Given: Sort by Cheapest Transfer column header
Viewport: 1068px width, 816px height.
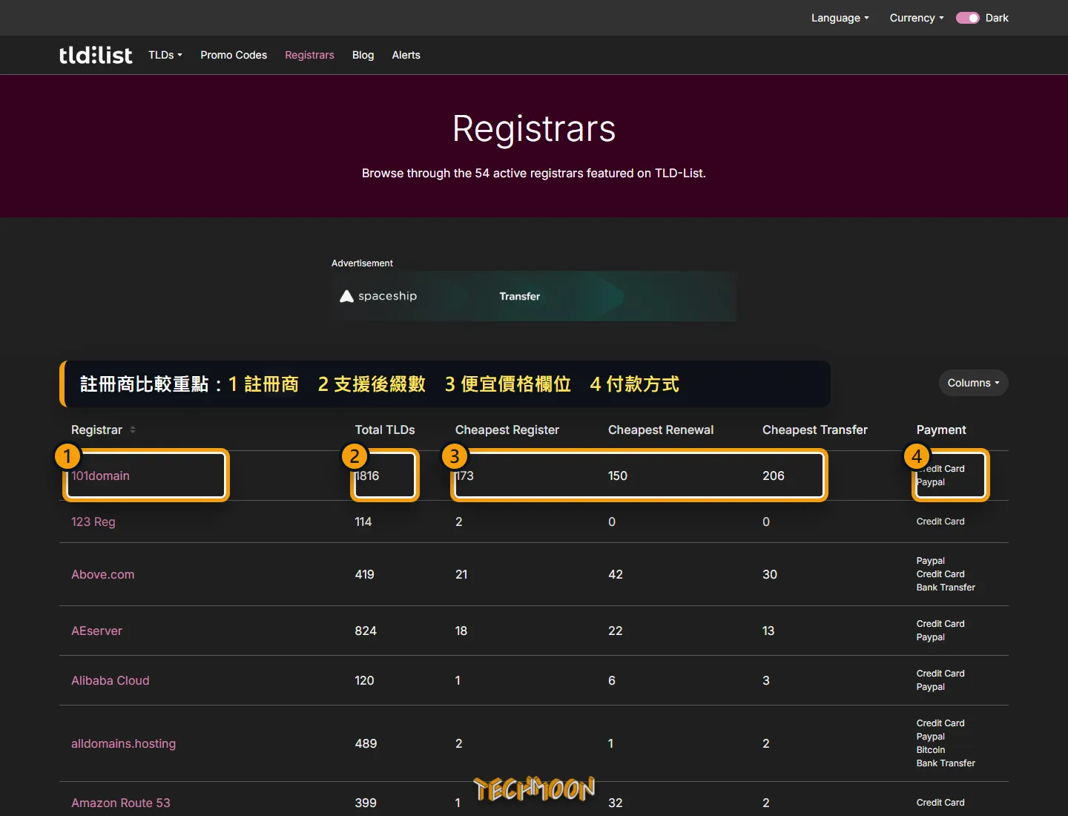Looking at the screenshot, I should [815, 430].
